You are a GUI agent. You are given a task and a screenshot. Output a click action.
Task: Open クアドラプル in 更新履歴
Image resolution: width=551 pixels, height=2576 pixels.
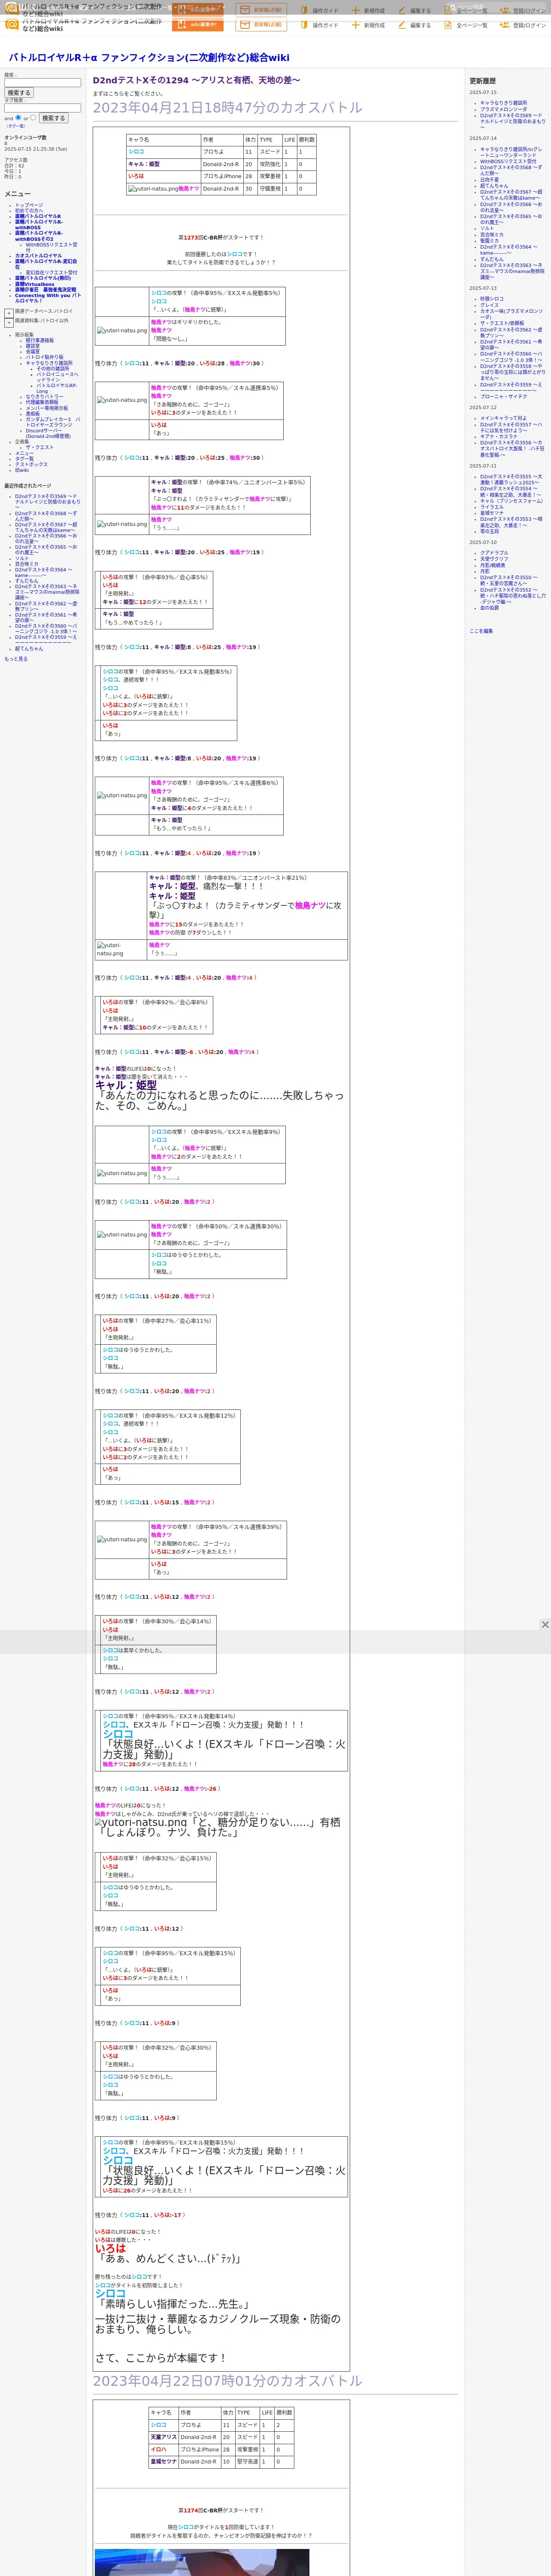[494, 553]
